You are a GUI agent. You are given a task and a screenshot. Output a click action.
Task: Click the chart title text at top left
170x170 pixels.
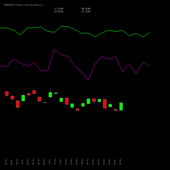coord(23,5)
